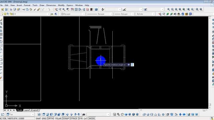Open the Express menu
214x120 pixels.
(70, 5)
